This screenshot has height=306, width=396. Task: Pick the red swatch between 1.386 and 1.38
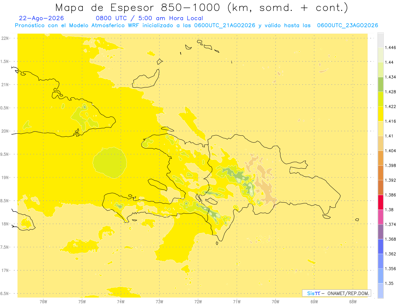point(380,202)
